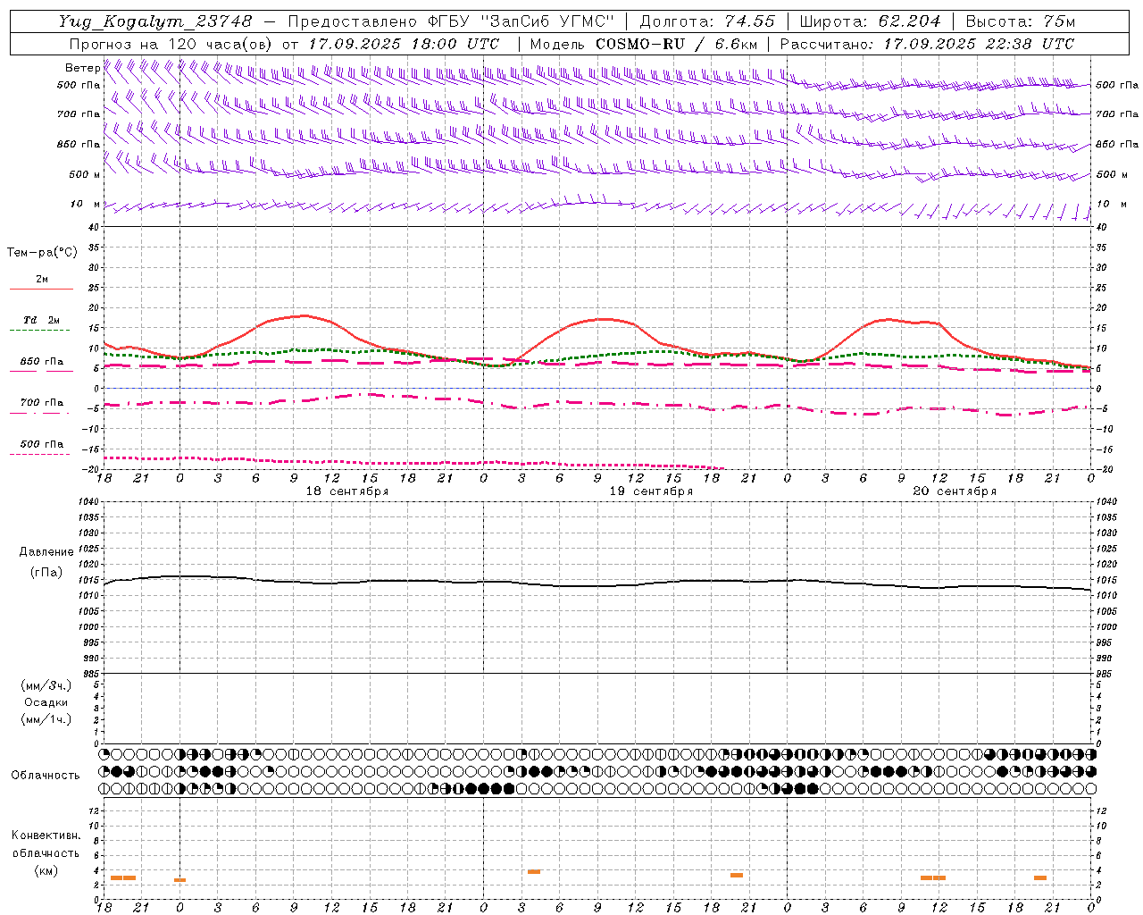This screenshot has width=1143, height=915.
Task: Click the station title Yug_Kogalym_23748
Action: pyautogui.click(x=155, y=21)
